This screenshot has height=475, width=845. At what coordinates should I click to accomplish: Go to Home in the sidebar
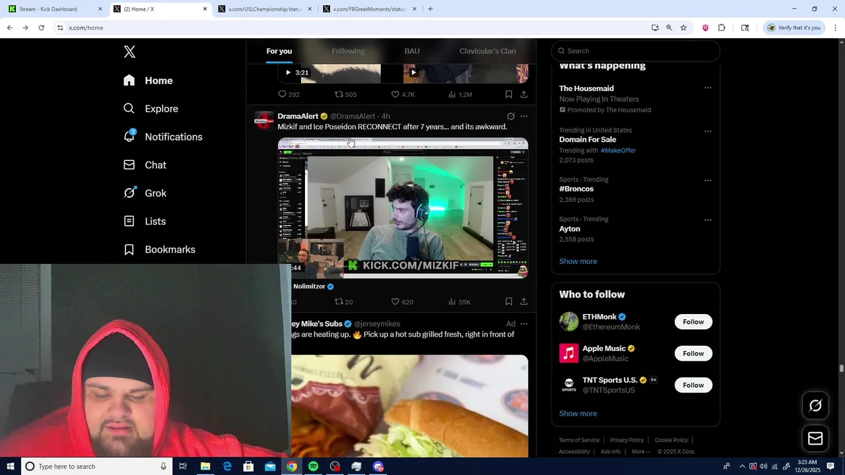click(148, 80)
